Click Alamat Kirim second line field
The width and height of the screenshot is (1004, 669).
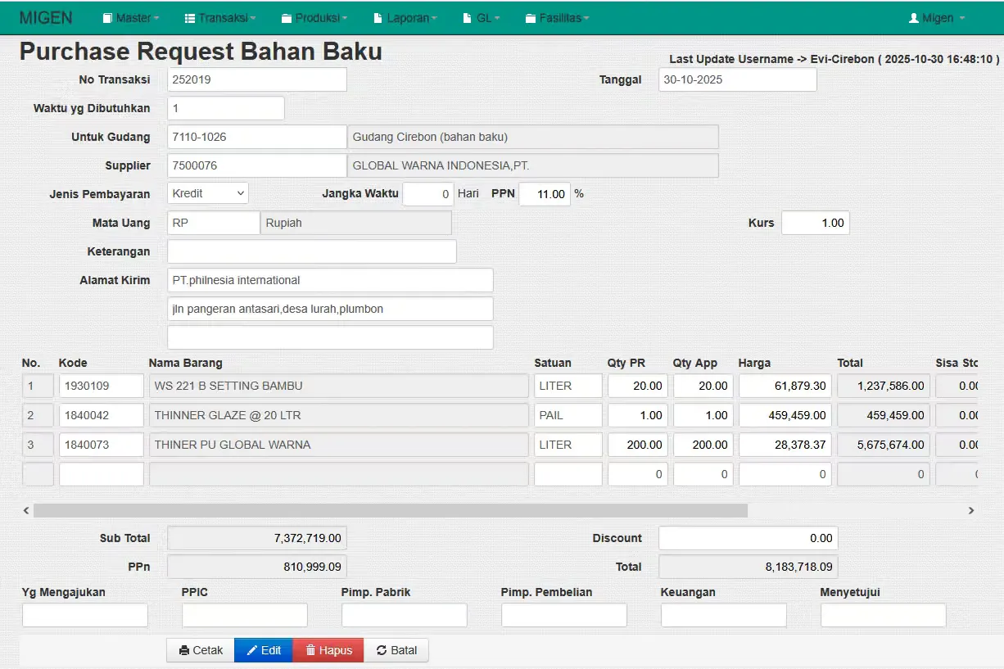pos(330,309)
